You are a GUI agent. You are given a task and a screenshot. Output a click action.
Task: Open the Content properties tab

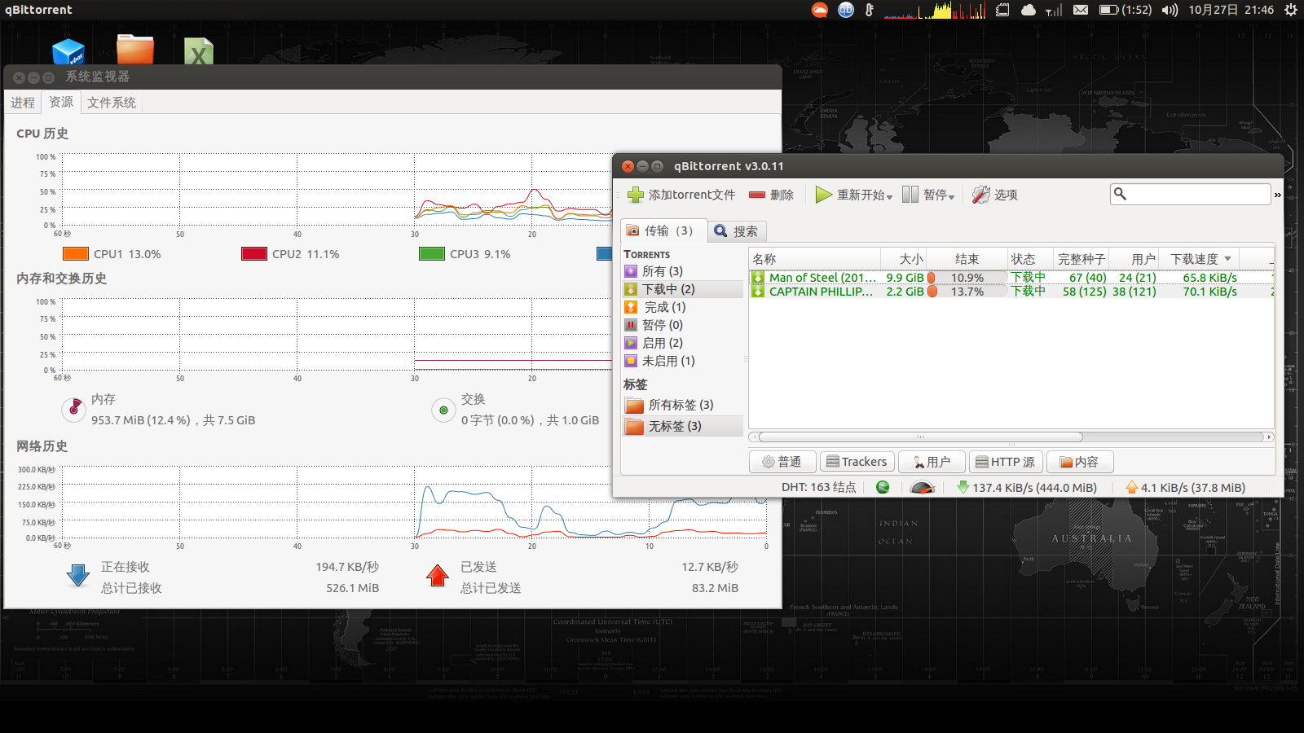(1079, 462)
